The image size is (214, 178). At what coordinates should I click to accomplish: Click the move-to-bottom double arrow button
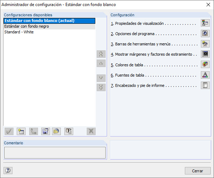(x=101, y=87)
